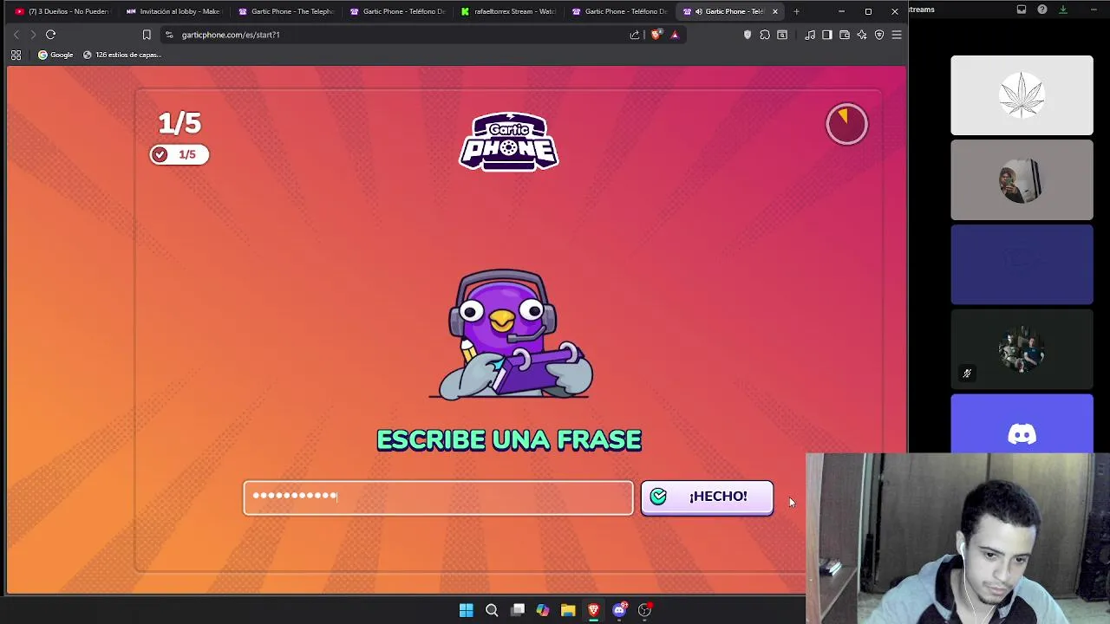Viewport: 1110px width, 624px height.
Task: Open the Discord help question mark icon
Action: 1042,10
